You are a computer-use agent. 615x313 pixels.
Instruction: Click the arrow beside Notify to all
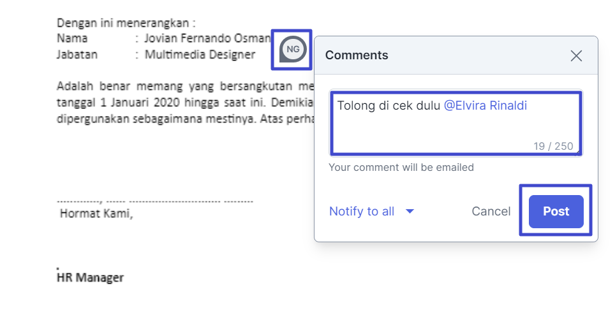(x=410, y=212)
